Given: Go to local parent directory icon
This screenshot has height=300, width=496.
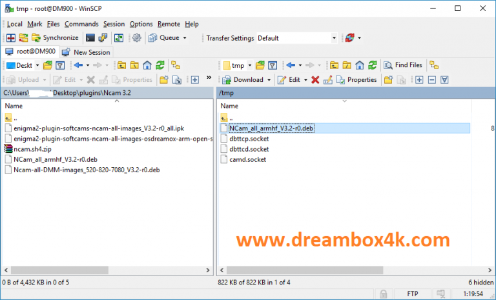Looking at the screenshot, I should [x=122, y=65].
